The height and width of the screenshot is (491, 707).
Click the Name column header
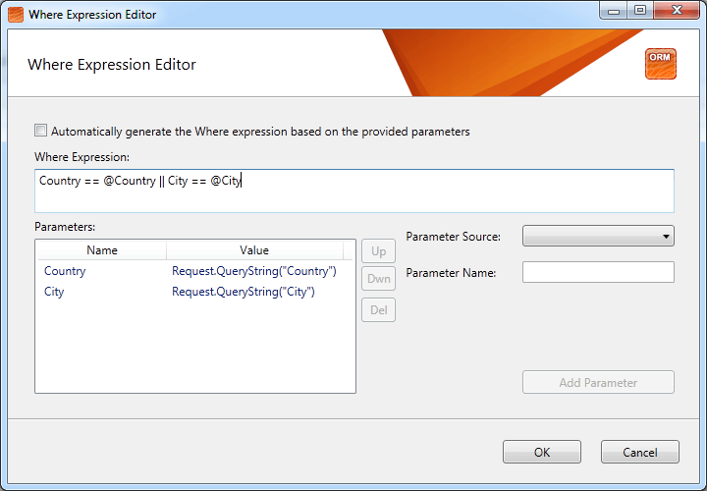[102, 250]
